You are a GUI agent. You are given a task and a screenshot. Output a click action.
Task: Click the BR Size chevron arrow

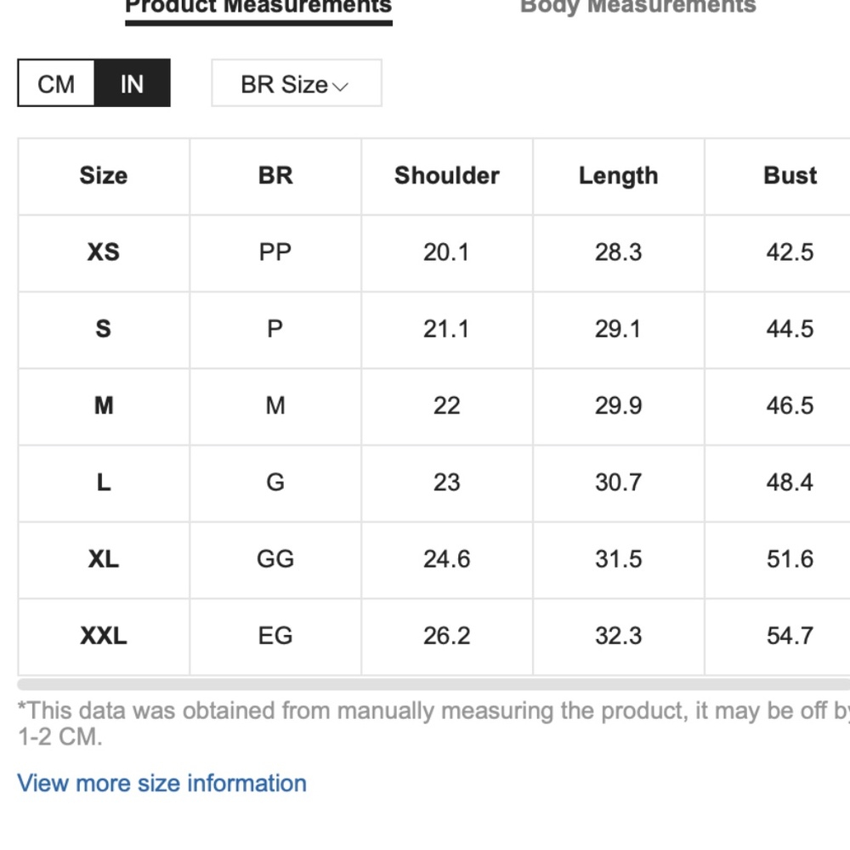point(340,86)
